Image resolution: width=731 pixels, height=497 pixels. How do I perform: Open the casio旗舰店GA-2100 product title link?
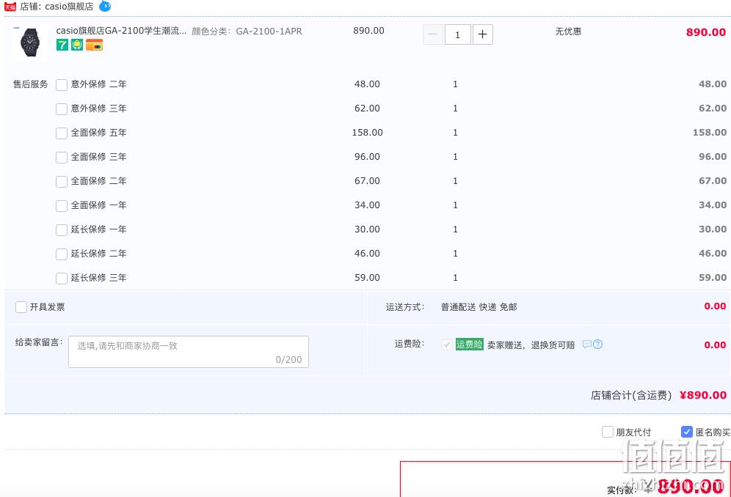[x=121, y=31]
